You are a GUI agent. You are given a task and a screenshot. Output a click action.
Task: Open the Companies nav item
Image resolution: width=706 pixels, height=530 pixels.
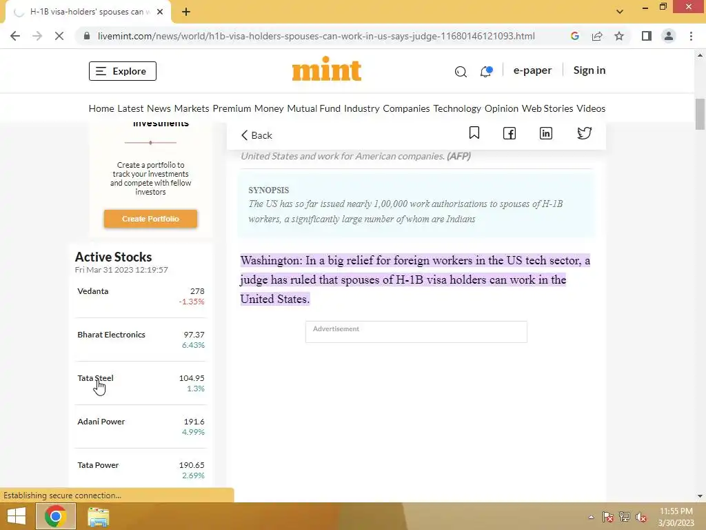[406, 108]
